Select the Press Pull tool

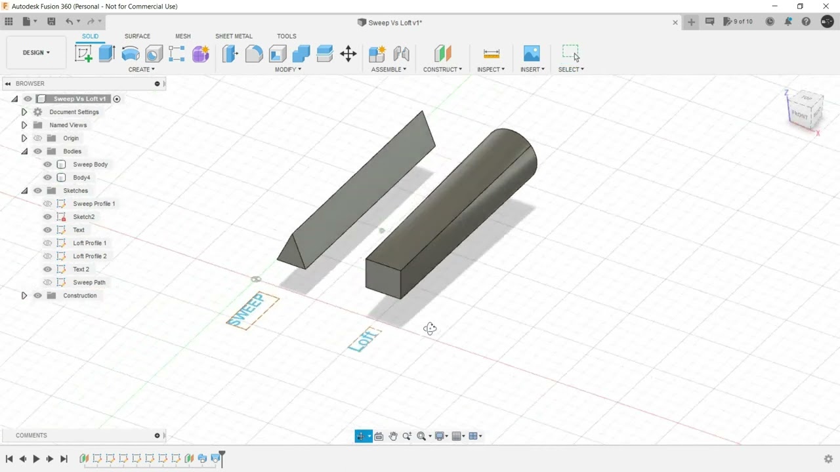230,54
